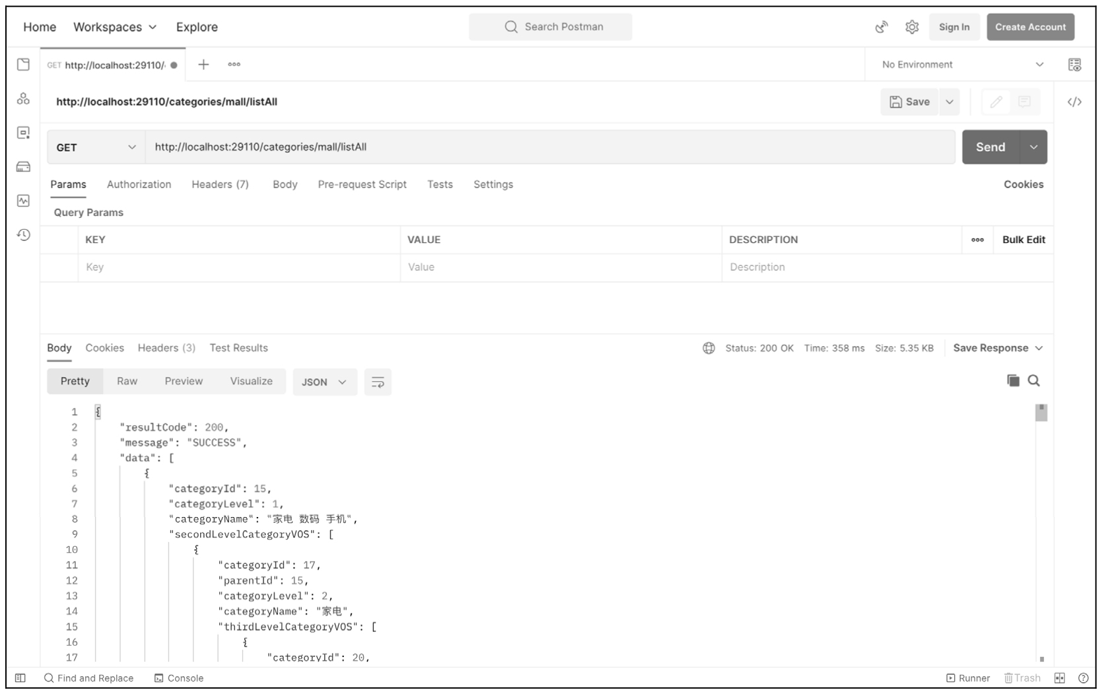The width and height of the screenshot is (1102, 694).
Task: Click the Send button
Action: click(x=991, y=147)
